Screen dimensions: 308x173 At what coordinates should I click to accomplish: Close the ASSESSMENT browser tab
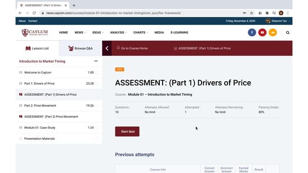pos(65,5)
